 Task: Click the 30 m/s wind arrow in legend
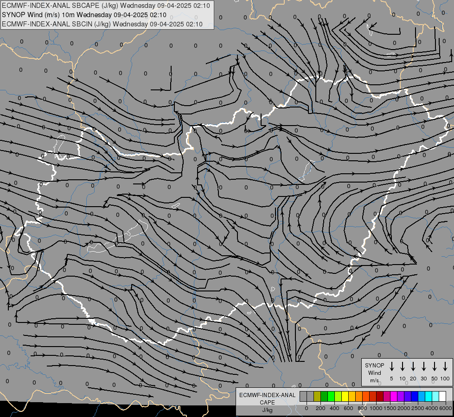[x=423, y=366]
